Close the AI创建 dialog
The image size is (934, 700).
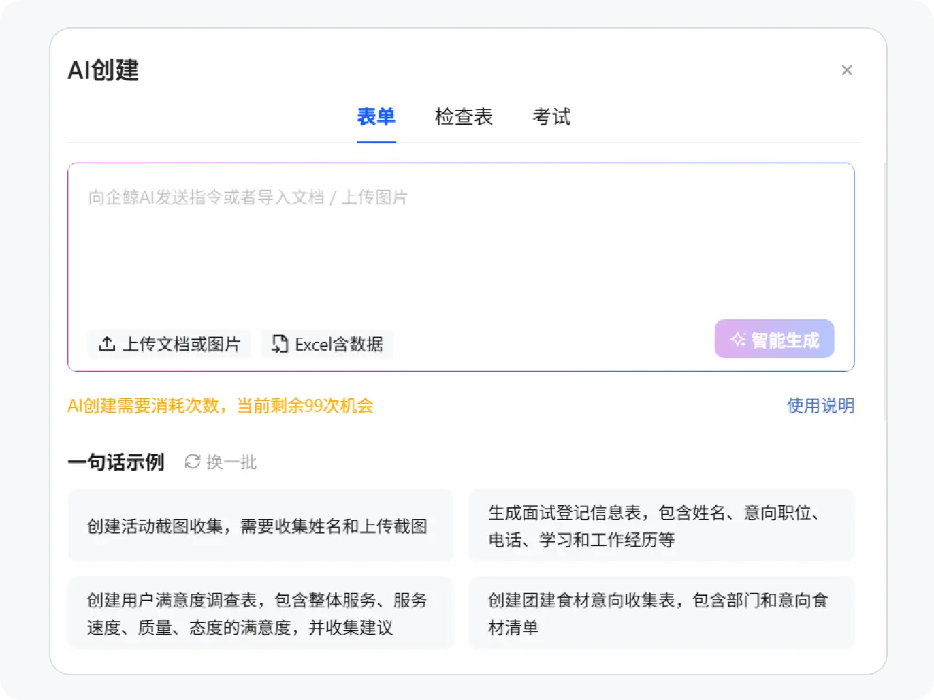pyautogui.click(x=847, y=70)
